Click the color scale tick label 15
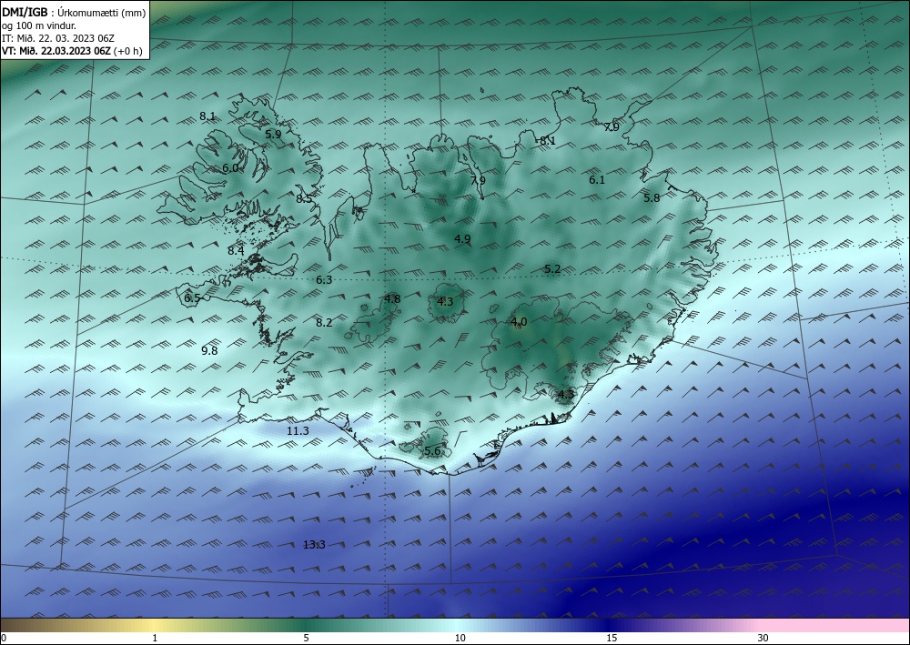Image resolution: width=910 pixels, height=645 pixels. [x=612, y=639]
